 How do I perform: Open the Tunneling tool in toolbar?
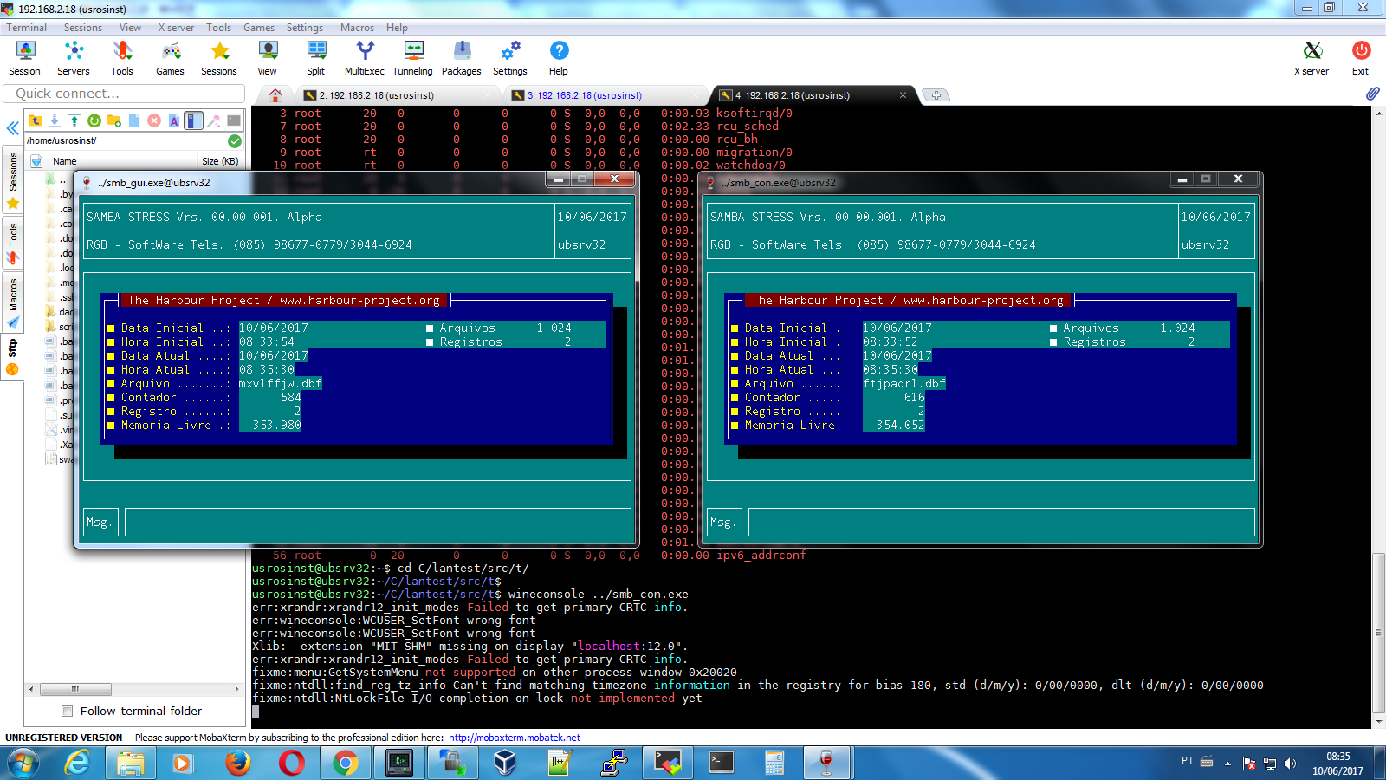tap(412, 58)
